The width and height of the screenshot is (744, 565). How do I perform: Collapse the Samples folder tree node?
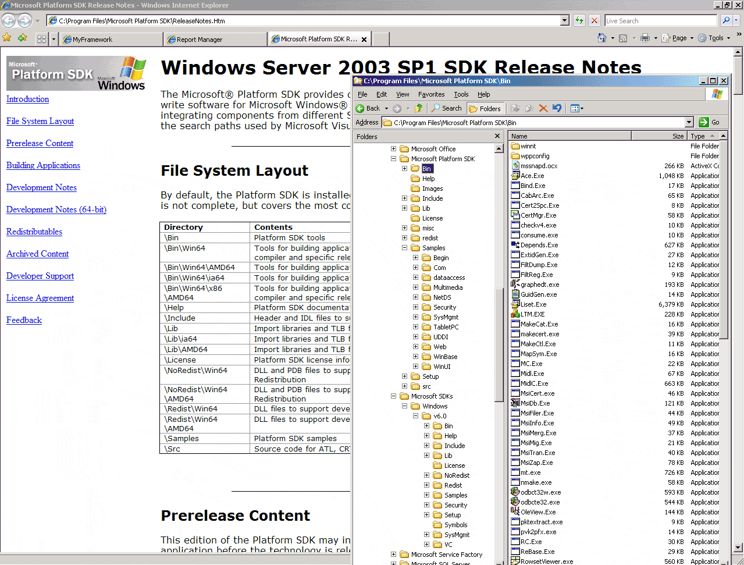click(x=405, y=248)
